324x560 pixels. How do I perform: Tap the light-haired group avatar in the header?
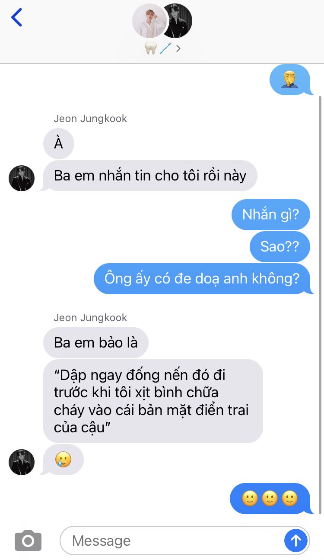149,21
